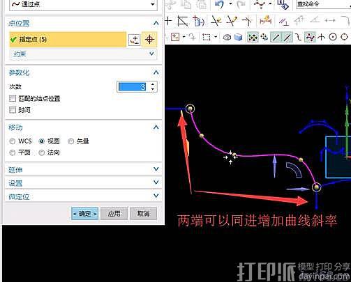
Task: Collapse the 参数化 section
Action: (156, 72)
